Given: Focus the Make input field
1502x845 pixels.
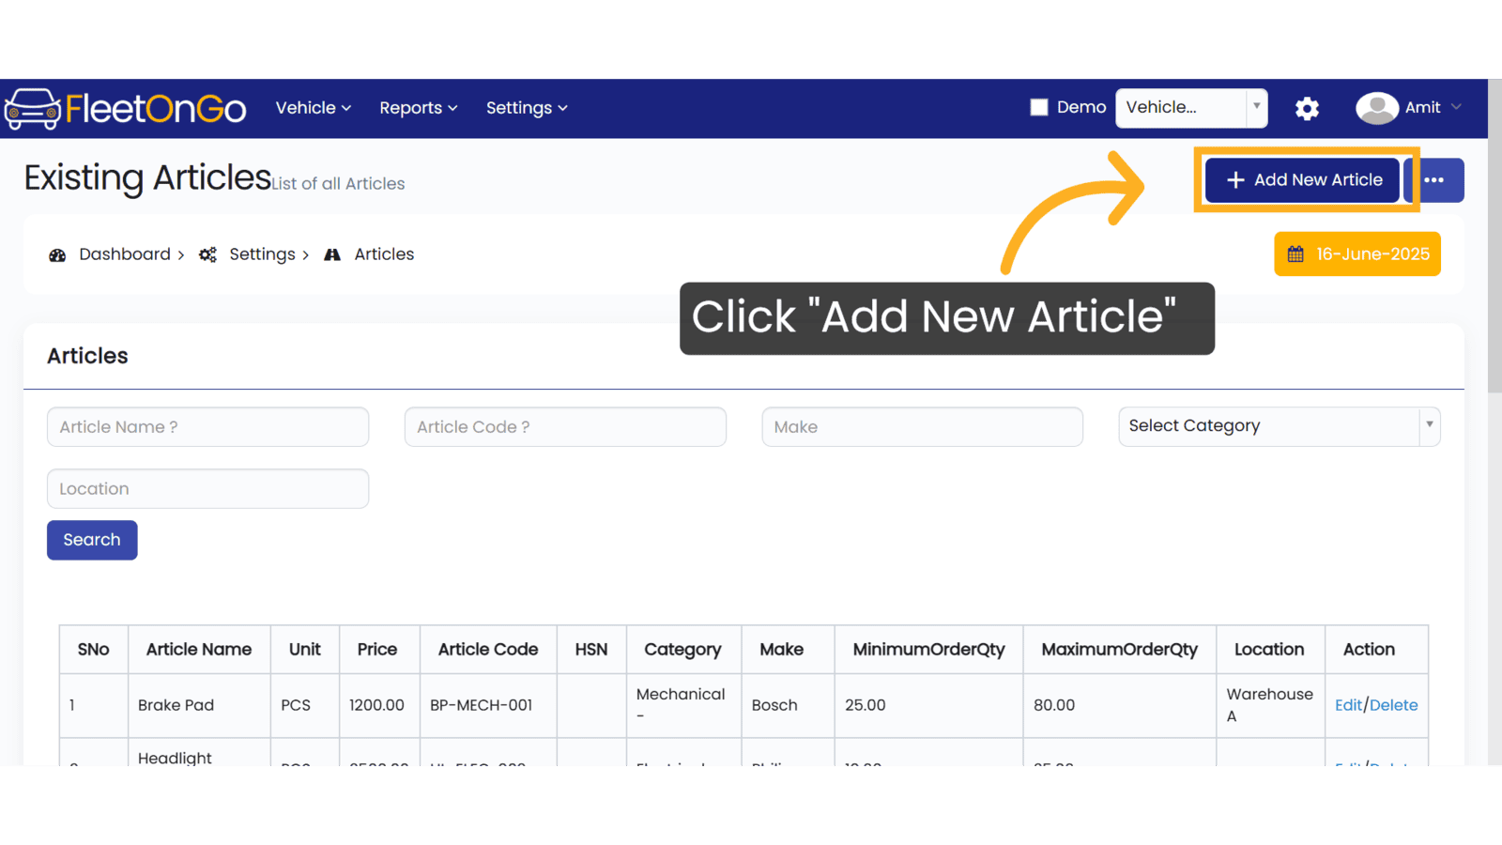Looking at the screenshot, I should click(x=923, y=427).
